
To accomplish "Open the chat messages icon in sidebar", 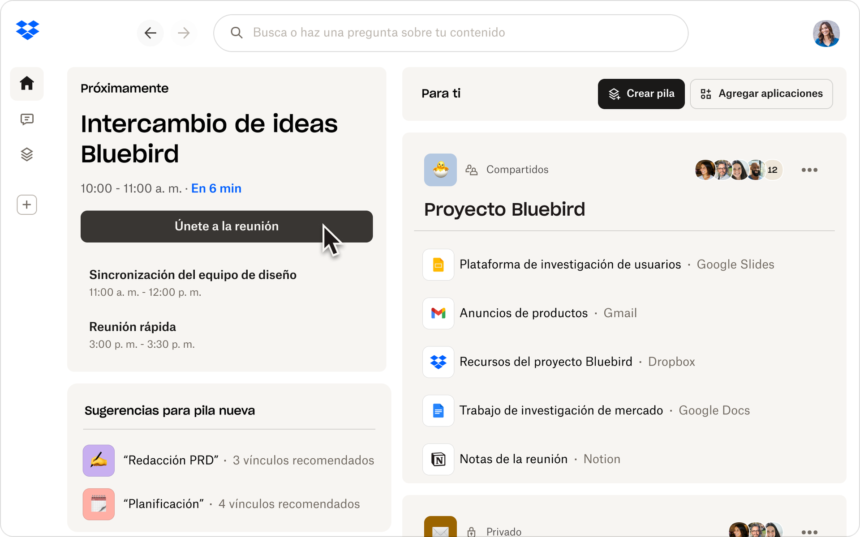I will tap(27, 119).
